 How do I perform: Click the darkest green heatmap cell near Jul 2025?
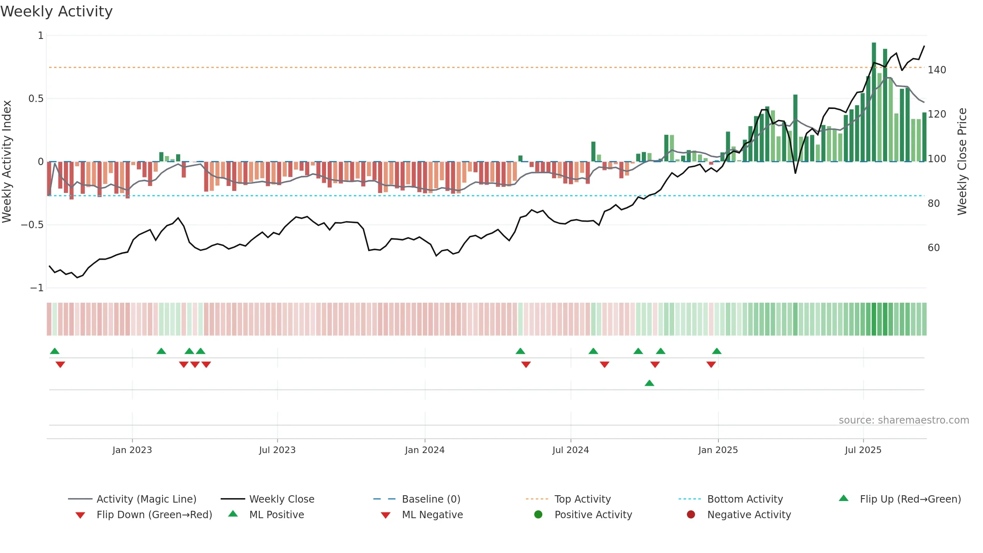[874, 319]
